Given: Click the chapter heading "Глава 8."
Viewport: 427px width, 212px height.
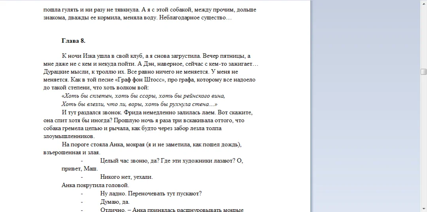Looking at the screenshot, I should 74,41.
